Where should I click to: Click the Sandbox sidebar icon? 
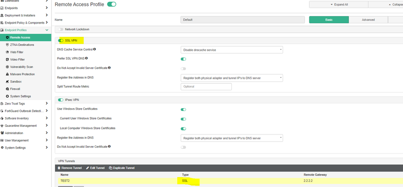tap(7, 81)
